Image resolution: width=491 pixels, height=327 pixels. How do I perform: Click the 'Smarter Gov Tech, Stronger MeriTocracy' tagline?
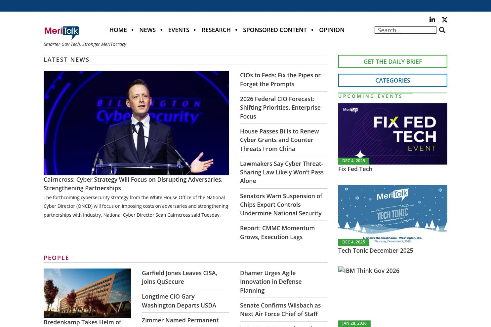click(85, 44)
